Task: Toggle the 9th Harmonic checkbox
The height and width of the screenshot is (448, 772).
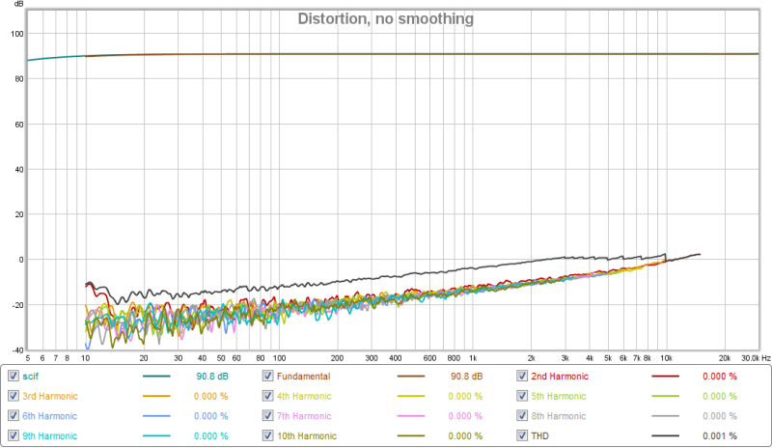Action: tap(14, 435)
